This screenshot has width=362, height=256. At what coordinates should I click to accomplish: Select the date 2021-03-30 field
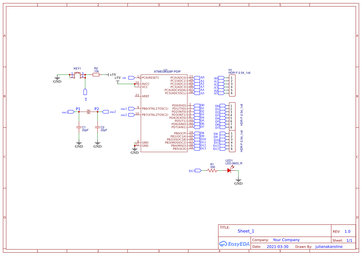pyautogui.click(x=277, y=247)
